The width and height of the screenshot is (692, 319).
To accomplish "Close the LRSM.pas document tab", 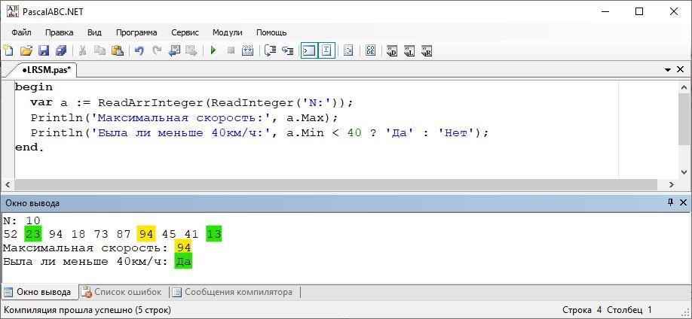I will coord(680,70).
